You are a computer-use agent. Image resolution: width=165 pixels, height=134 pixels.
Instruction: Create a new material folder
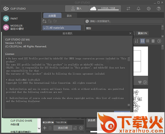coord(45,21)
